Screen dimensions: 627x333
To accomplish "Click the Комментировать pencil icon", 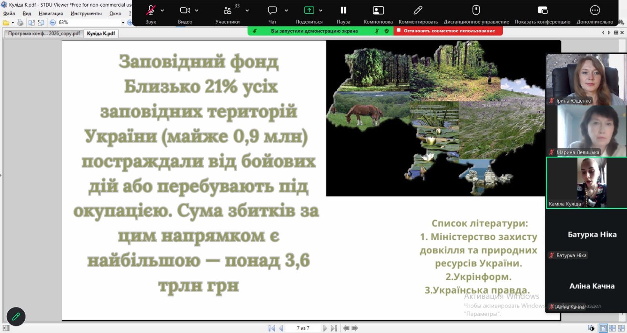I will tap(418, 11).
